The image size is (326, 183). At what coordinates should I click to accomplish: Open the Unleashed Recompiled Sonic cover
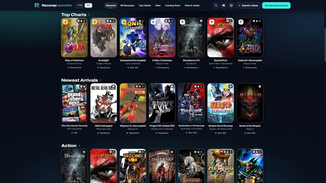coord(133,38)
